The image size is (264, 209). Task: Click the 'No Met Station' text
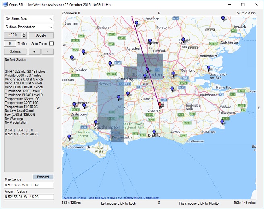tap(15, 60)
